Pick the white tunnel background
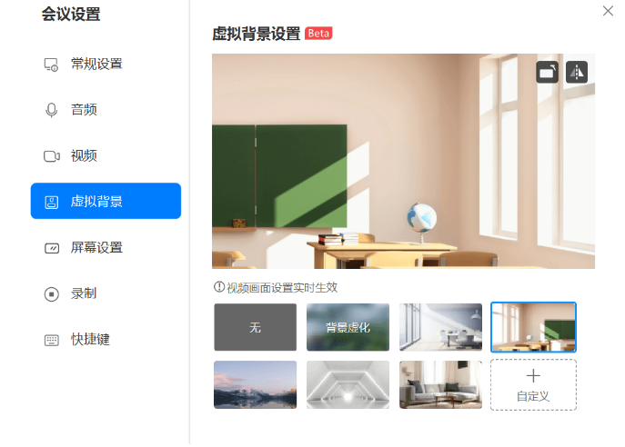This screenshot has width=625, height=447. (348, 384)
